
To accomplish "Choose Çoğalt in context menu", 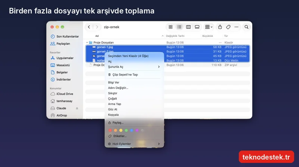I will tap(134, 99).
